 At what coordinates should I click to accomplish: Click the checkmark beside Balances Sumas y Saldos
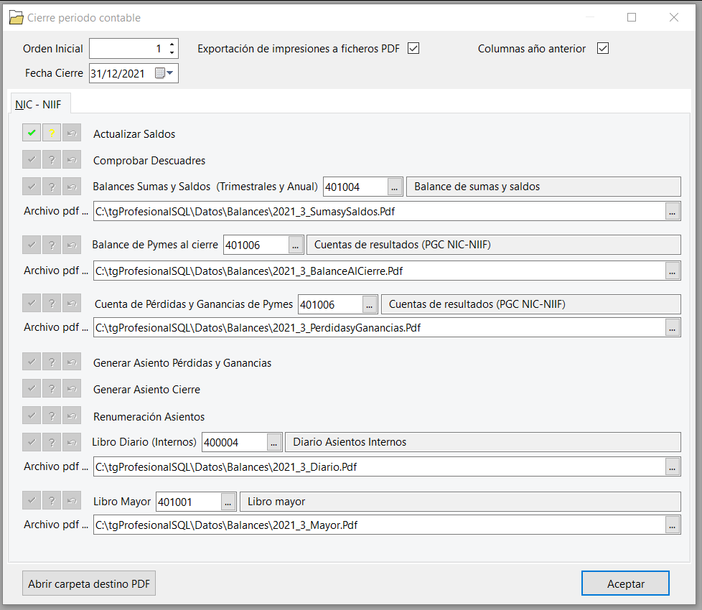tap(32, 186)
